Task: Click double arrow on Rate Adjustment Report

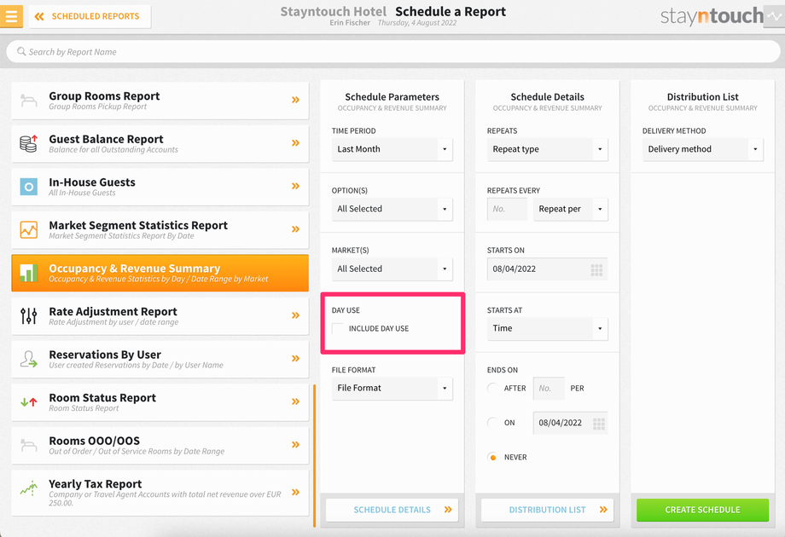Action: tap(296, 315)
